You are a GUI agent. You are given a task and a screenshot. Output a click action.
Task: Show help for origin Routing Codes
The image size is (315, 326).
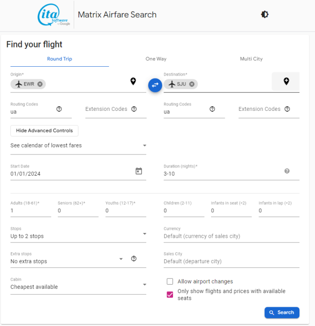click(59, 109)
